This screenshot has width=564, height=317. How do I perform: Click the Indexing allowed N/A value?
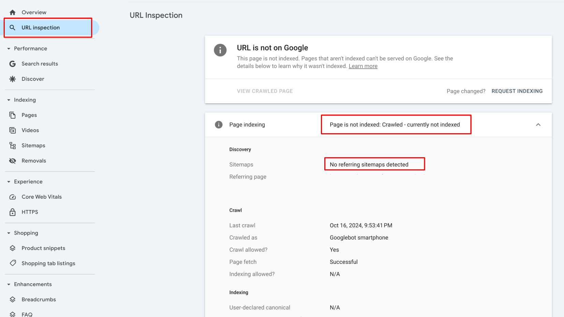pyautogui.click(x=335, y=274)
